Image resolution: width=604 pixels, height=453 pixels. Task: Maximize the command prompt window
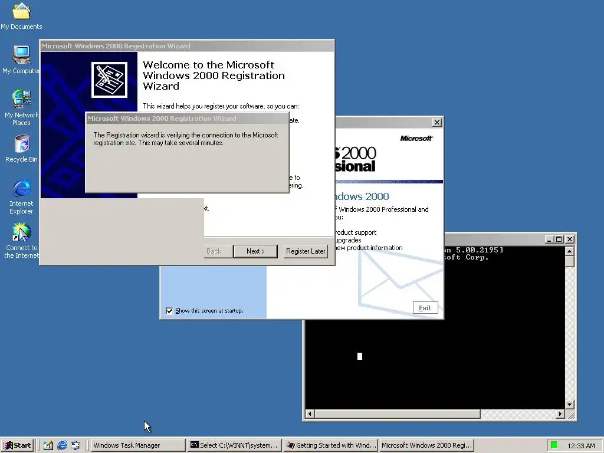[559, 239]
